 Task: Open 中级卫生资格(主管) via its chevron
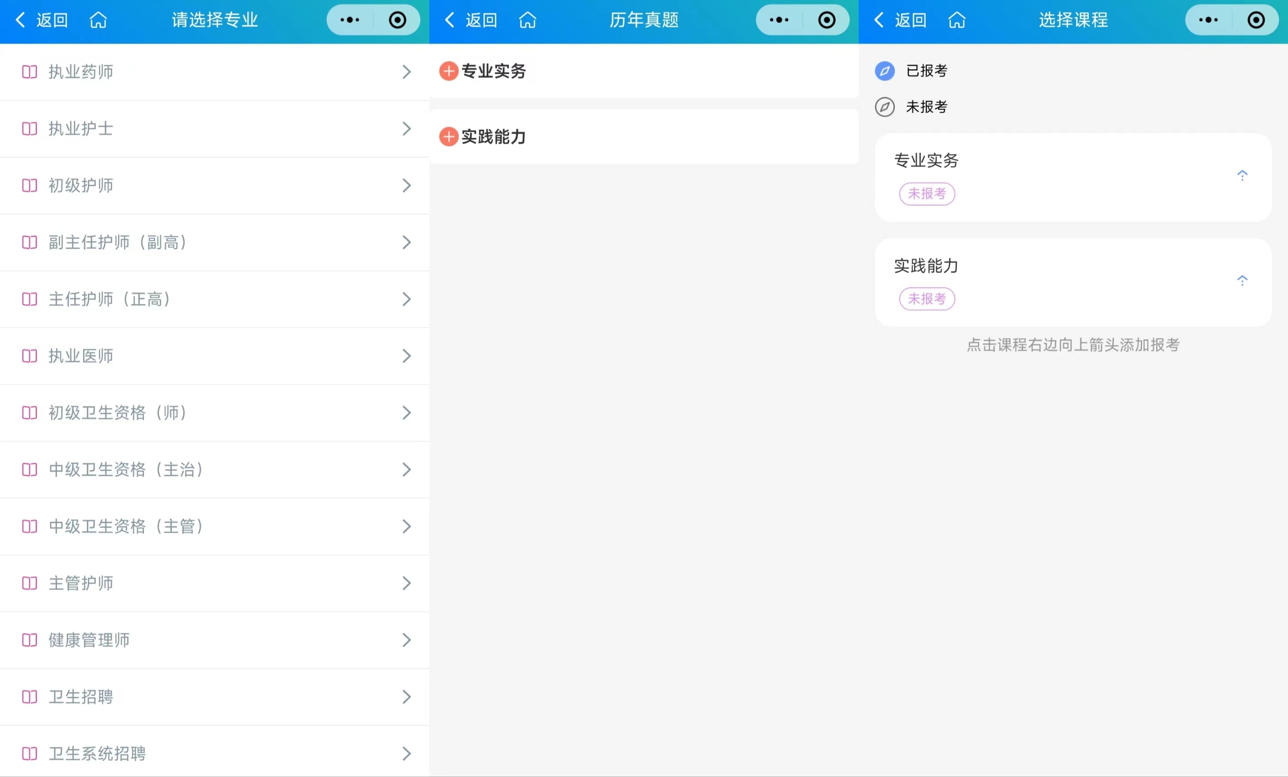(x=407, y=526)
